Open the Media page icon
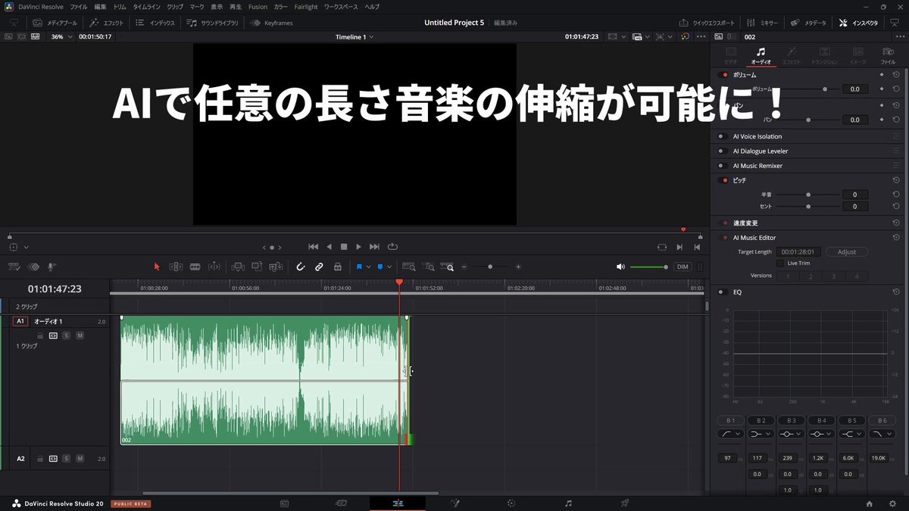The image size is (909, 511). [284, 503]
